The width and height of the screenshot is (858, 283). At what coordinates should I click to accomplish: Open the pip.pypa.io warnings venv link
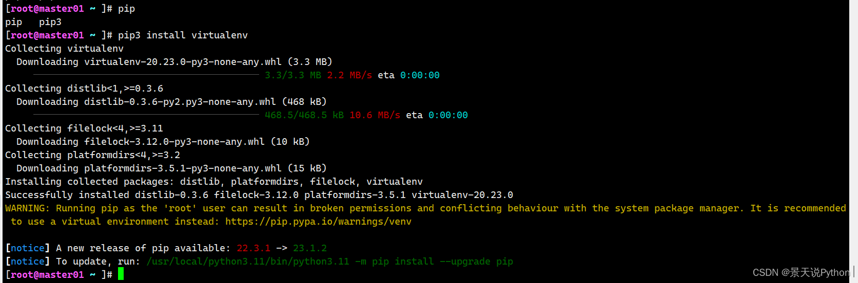[318, 222]
